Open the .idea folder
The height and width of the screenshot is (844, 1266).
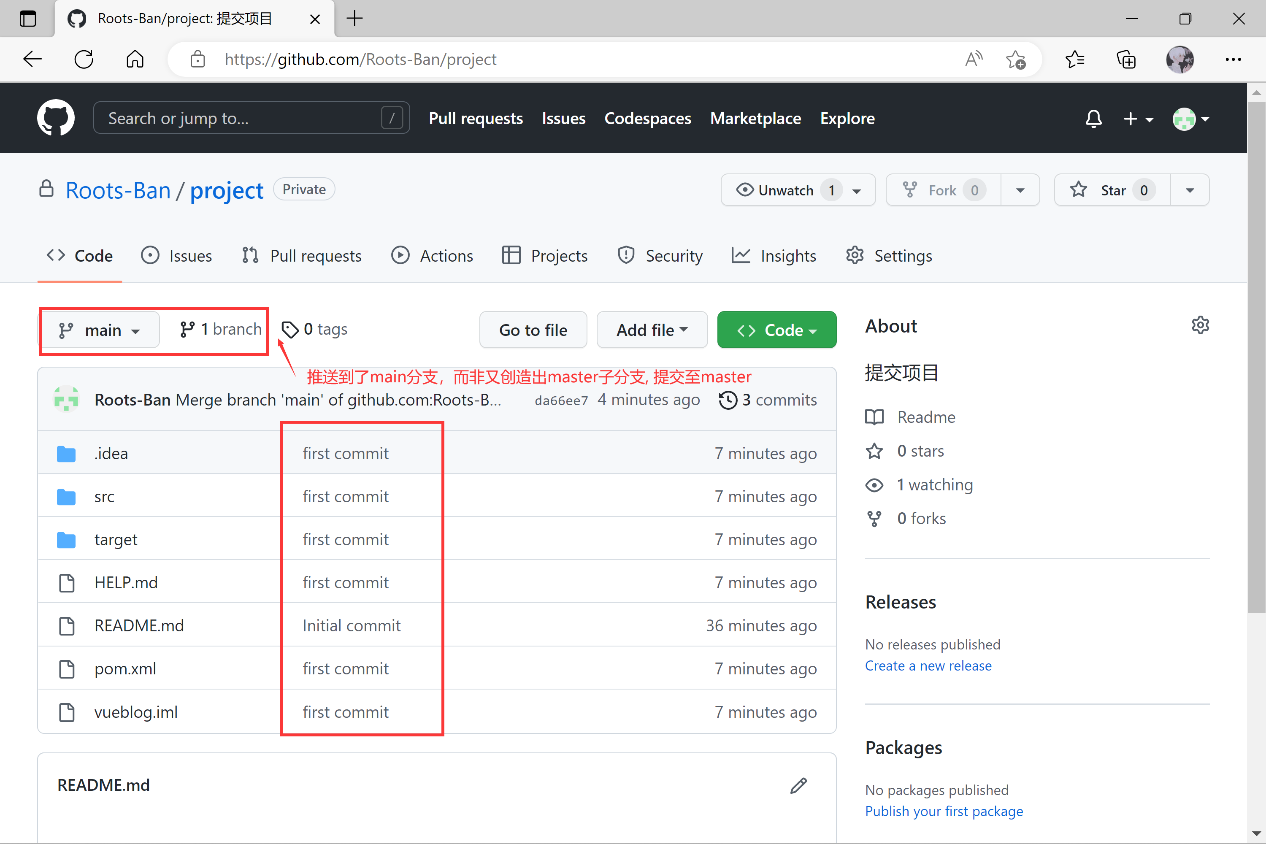pyautogui.click(x=111, y=453)
